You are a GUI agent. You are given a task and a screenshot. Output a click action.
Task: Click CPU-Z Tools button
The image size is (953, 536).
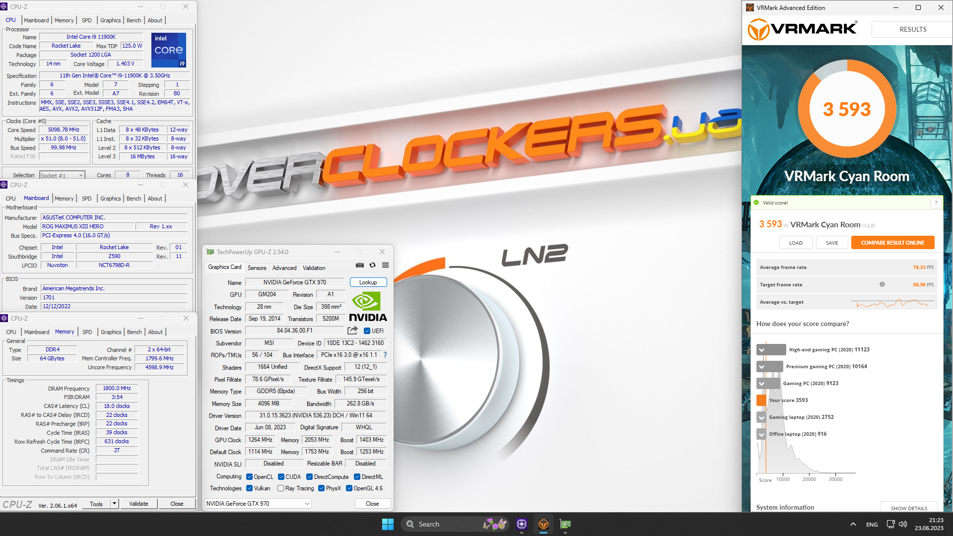coord(96,504)
